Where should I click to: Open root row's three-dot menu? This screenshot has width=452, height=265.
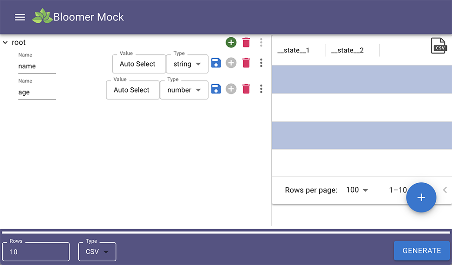click(x=261, y=43)
